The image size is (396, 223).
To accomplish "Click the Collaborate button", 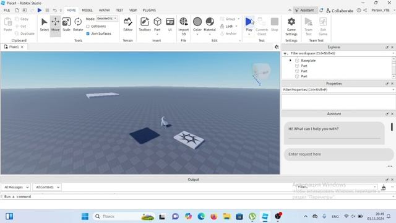I will (340, 11).
